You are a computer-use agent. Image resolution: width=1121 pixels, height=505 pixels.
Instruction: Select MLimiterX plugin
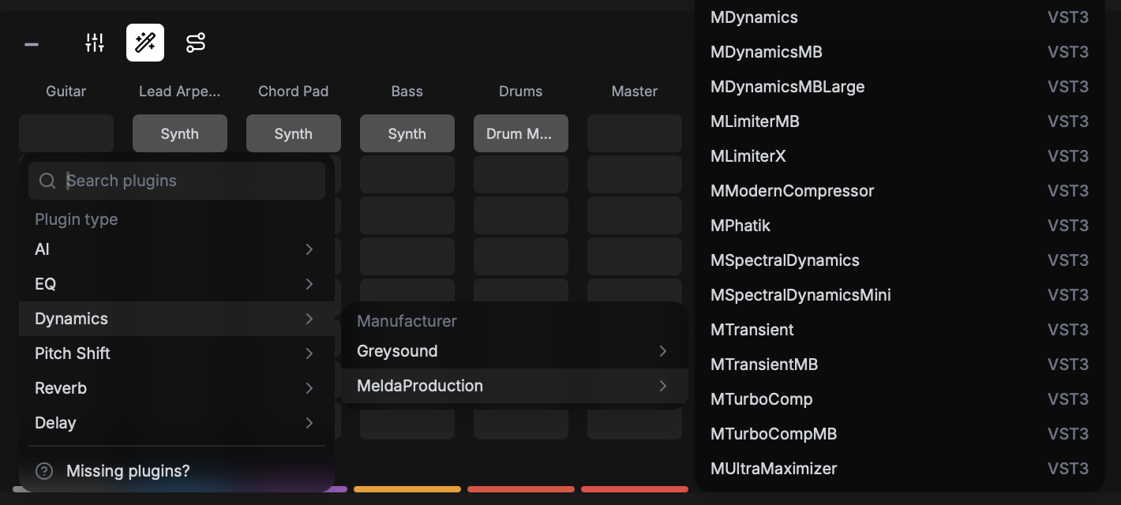[x=900, y=156]
